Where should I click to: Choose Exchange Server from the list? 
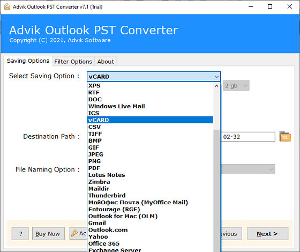[150, 250]
